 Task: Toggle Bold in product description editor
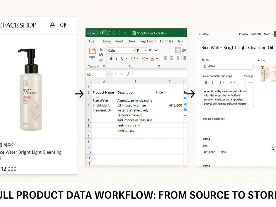(206, 83)
